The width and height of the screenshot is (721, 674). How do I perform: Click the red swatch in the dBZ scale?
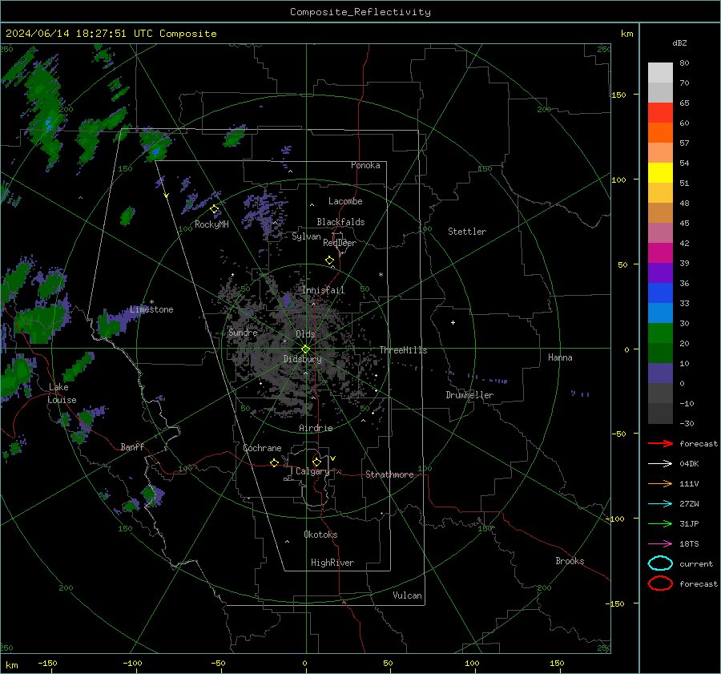click(x=660, y=113)
